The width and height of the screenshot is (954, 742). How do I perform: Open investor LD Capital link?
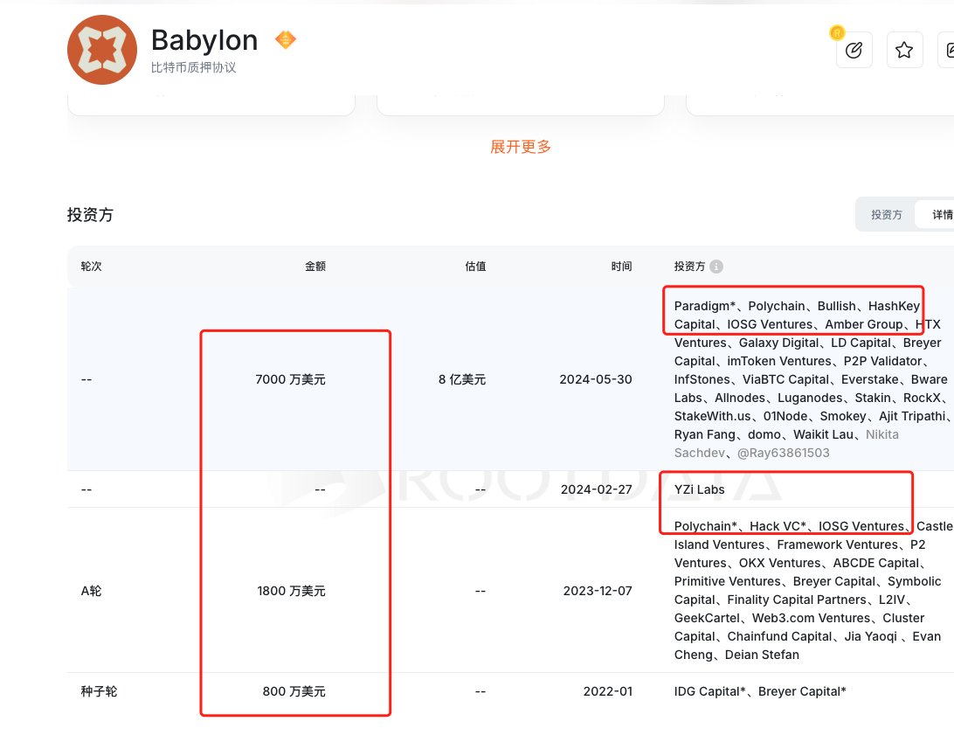[x=861, y=343]
